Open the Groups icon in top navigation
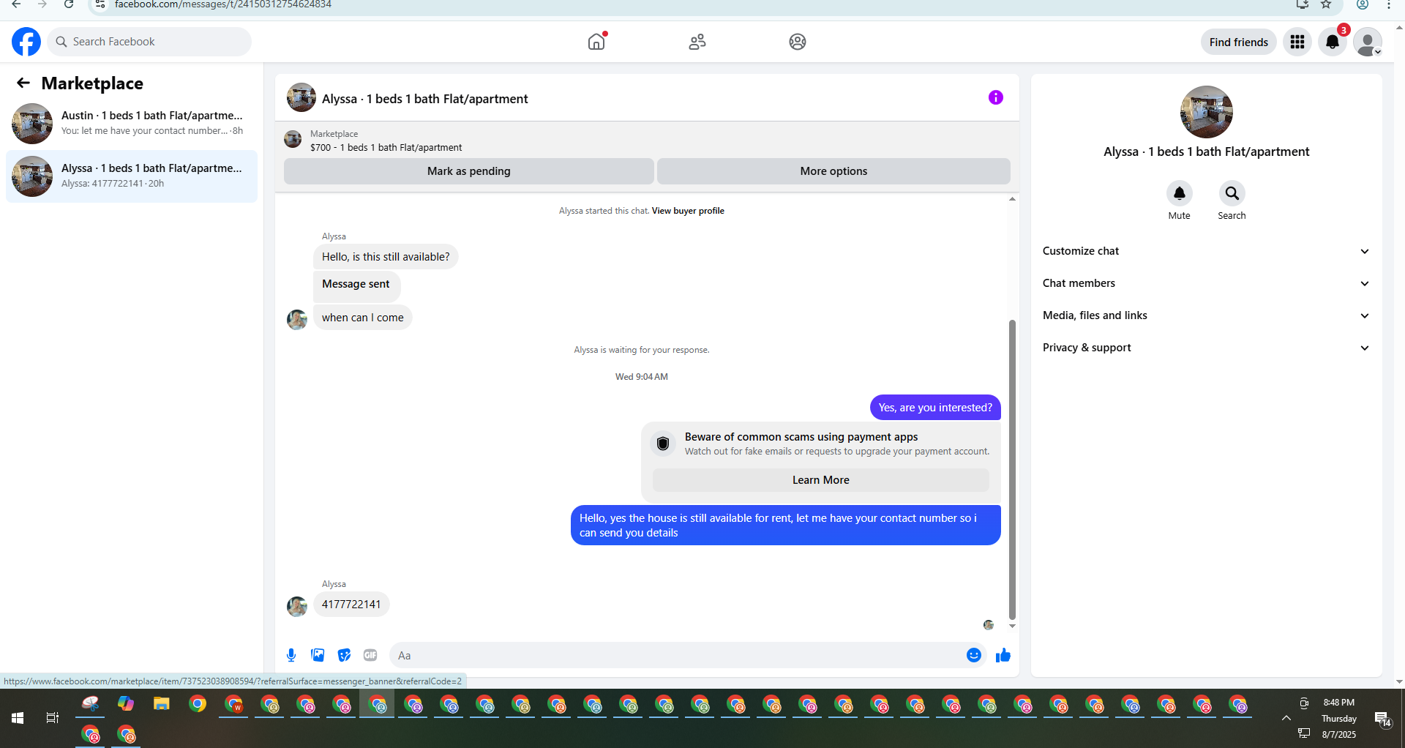This screenshot has height=748, width=1405. pyautogui.click(x=798, y=42)
